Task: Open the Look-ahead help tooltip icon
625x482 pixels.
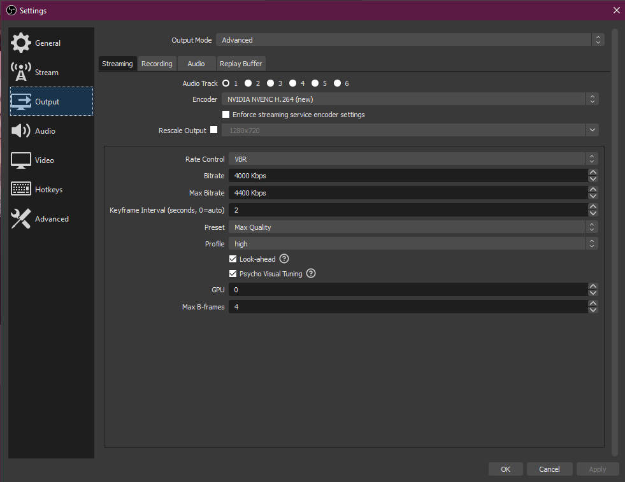Action: [284, 259]
